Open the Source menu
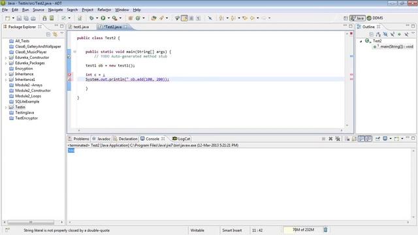The height and width of the screenshot is (235, 418). (x=39, y=10)
